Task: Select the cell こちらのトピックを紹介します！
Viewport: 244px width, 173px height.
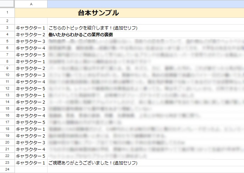Action: coord(146,28)
